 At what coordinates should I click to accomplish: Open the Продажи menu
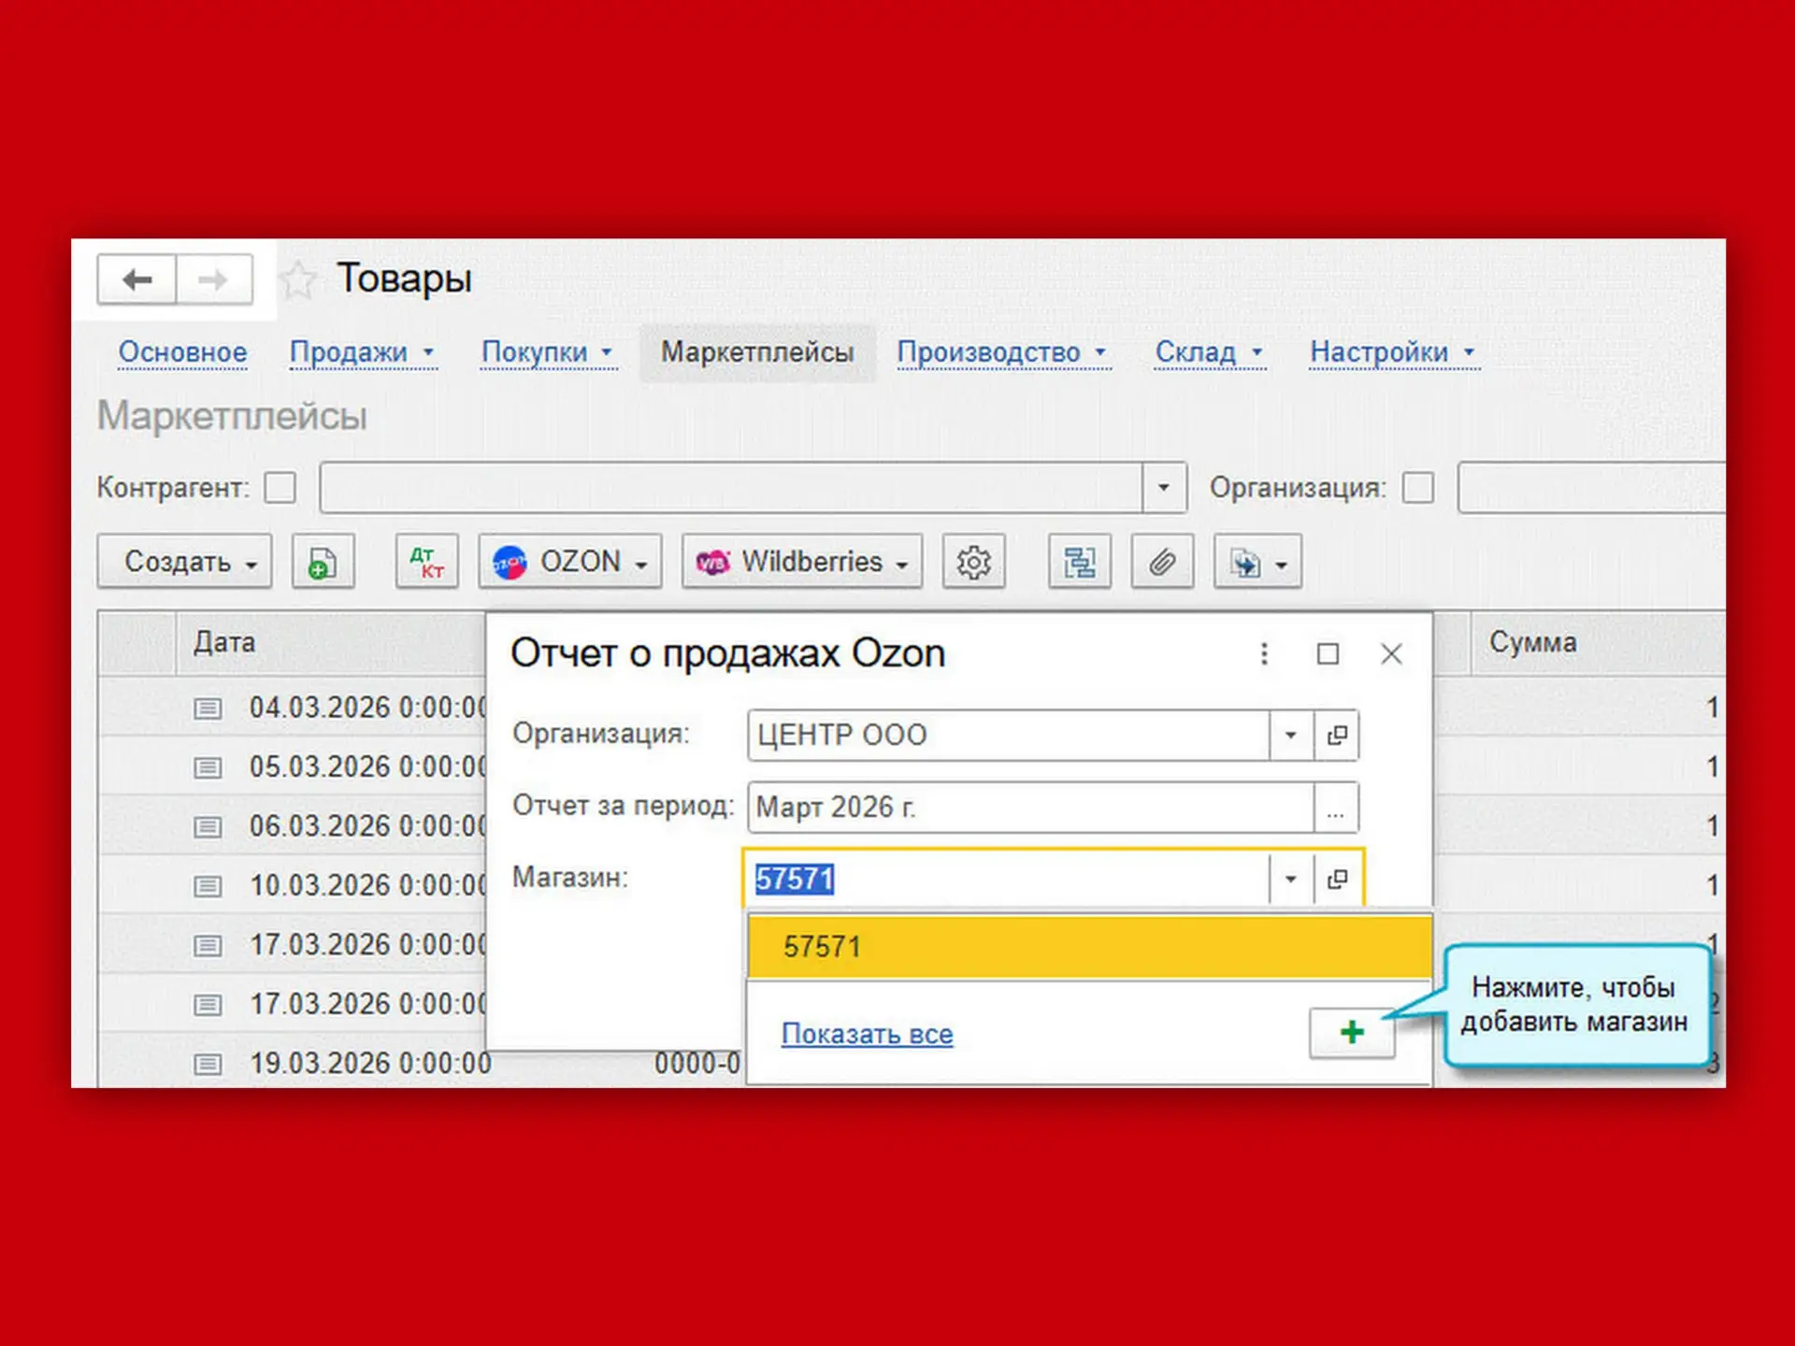[x=363, y=352]
